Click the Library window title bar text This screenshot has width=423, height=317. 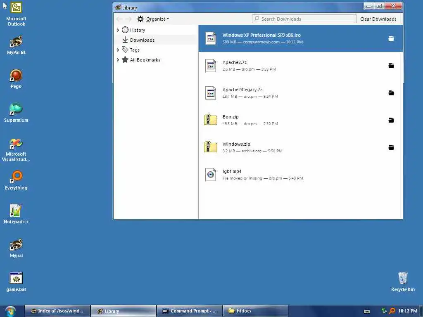click(129, 8)
